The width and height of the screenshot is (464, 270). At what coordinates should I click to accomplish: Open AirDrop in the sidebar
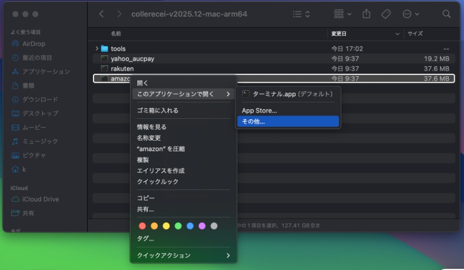coord(33,44)
